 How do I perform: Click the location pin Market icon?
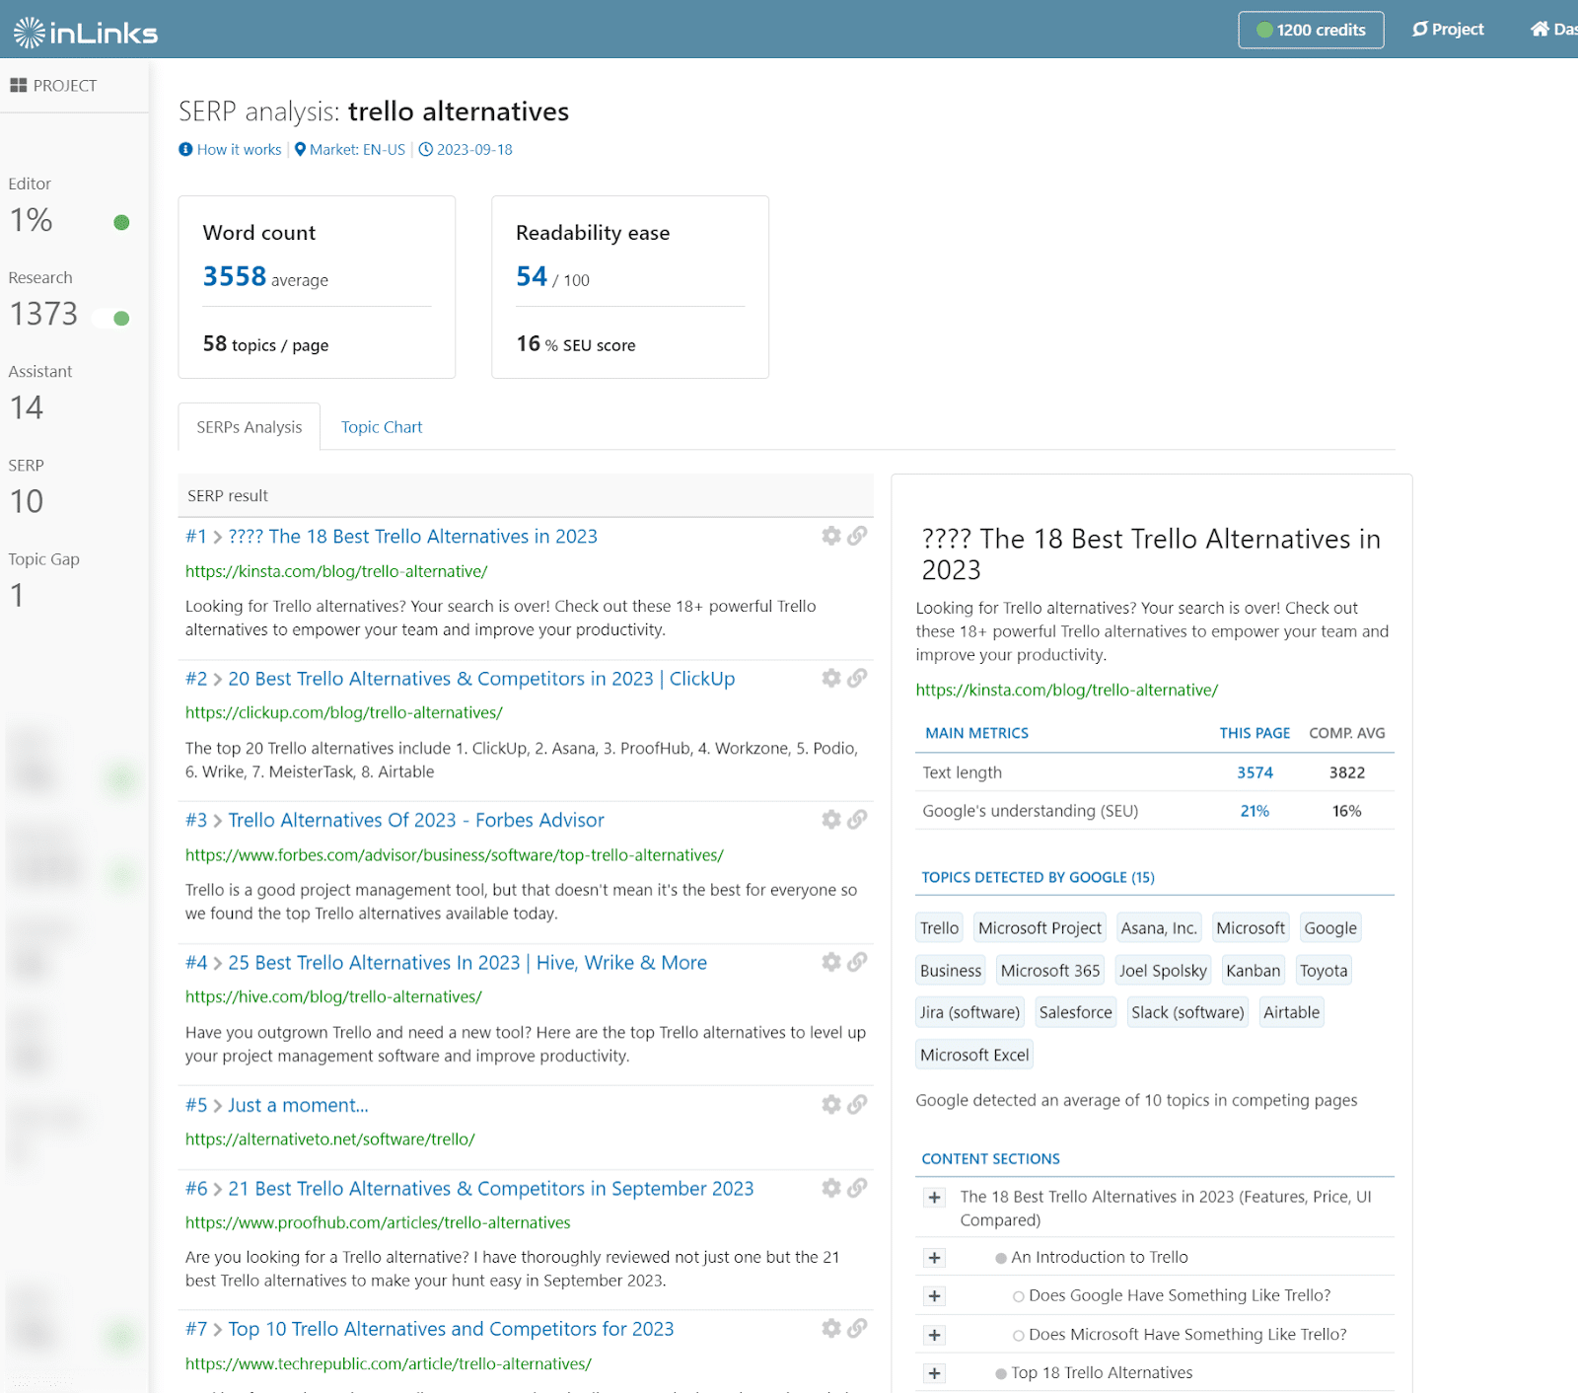[x=300, y=150]
